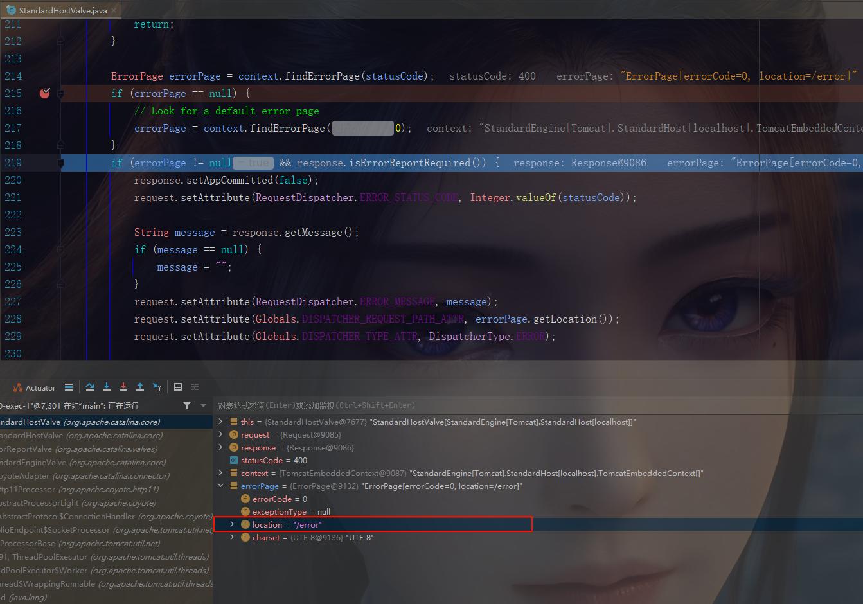Click the p parameter icon beside request
The width and height of the screenshot is (863, 604).
click(234, 434)
